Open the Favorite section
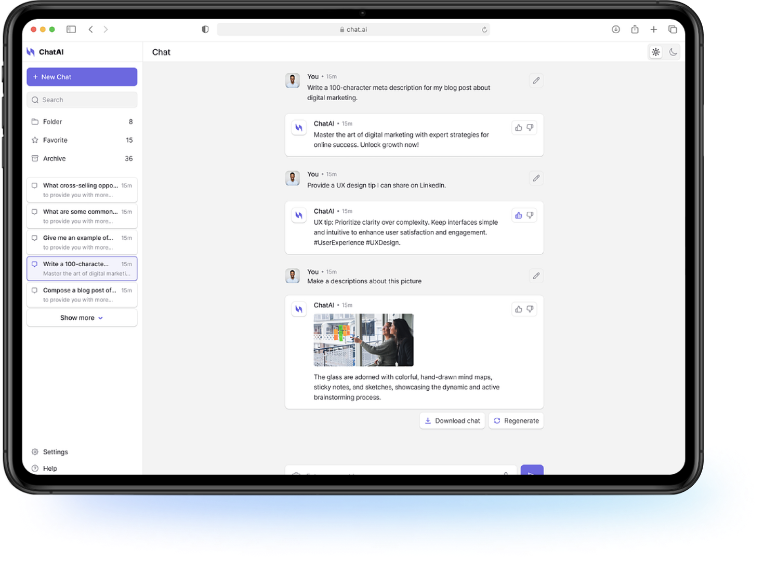 [55, 140]
